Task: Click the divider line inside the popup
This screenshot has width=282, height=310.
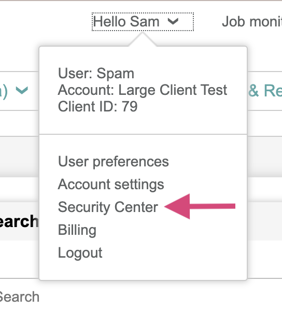Action: click(x=143, y=134)
